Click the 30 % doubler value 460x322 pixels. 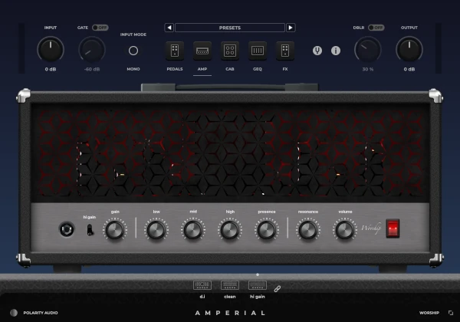coord(367,69)
